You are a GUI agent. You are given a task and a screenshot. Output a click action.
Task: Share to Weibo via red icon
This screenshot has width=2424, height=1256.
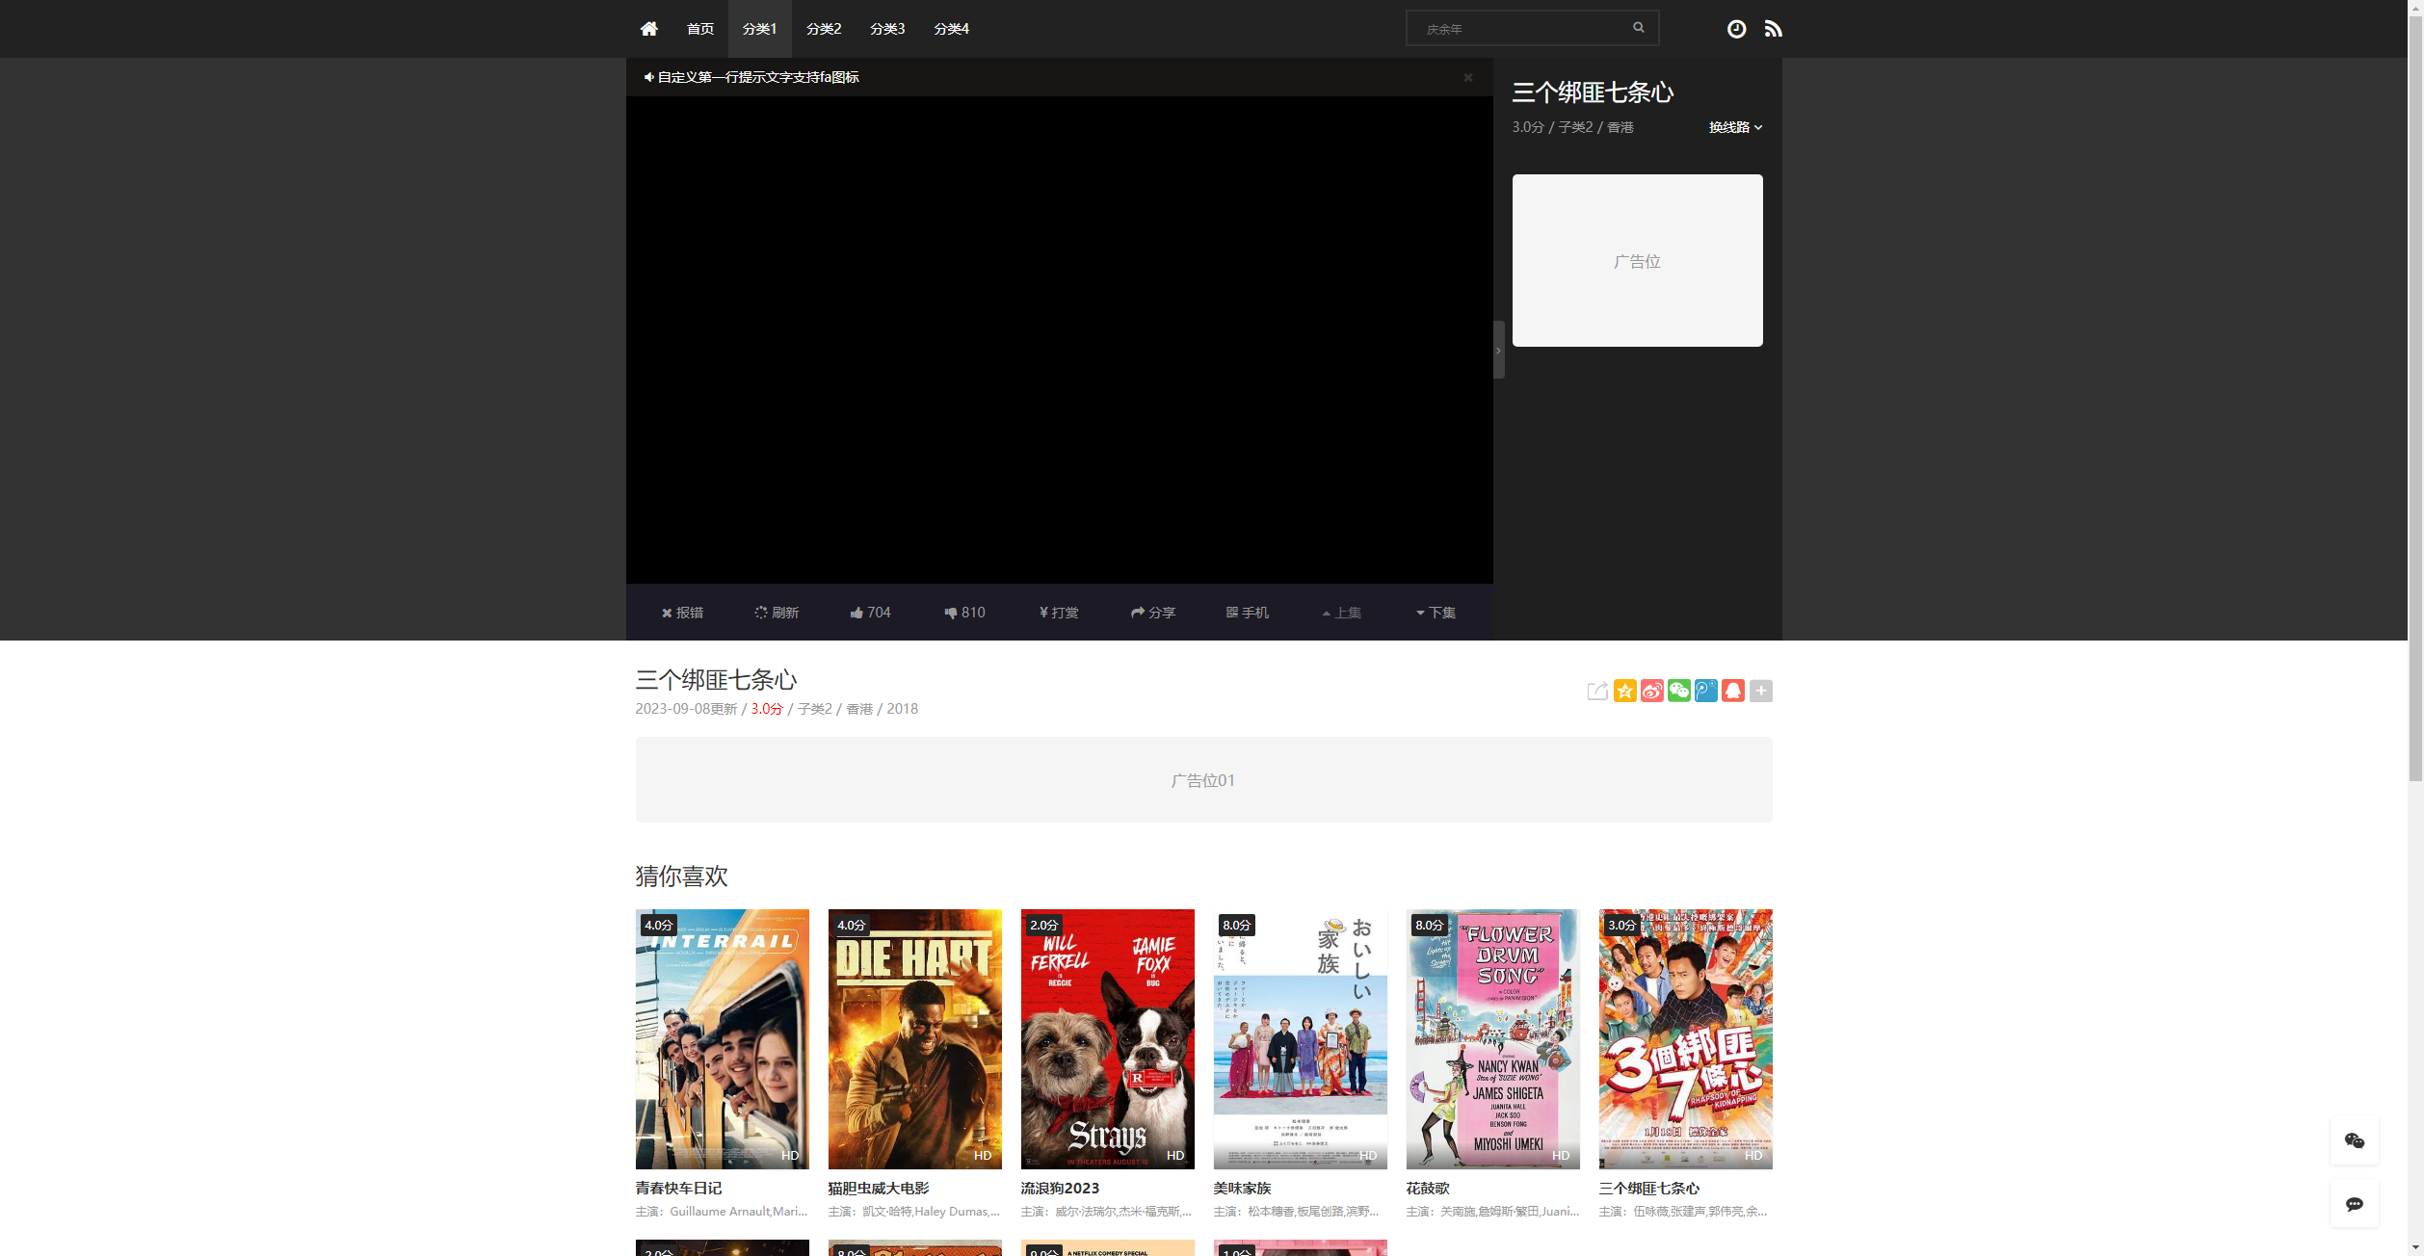click(x=1651, y=691)
